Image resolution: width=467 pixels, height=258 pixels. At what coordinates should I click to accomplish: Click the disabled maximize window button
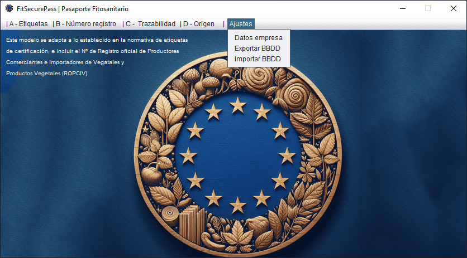428,8
